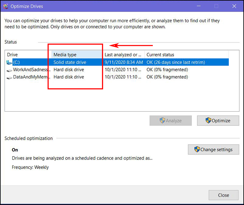Click the Optimize Drives title bar icon

click(x=5, y=6)
